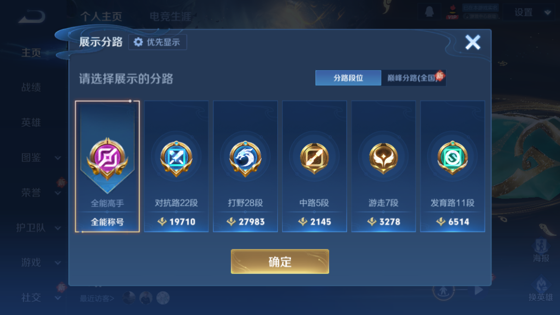The height and width of the screenshot is (315, 560).
Task: Expand the 图鉴 sidebar chevron
Action: [x=58, y=158]
